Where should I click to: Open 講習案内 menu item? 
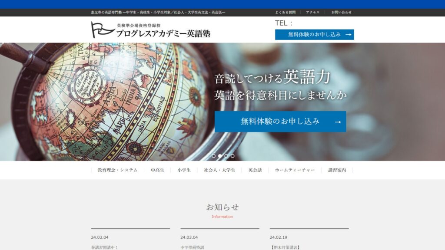[x=337, y=170]
